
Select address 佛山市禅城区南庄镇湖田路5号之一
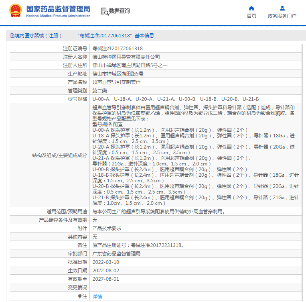click(130, 65)
